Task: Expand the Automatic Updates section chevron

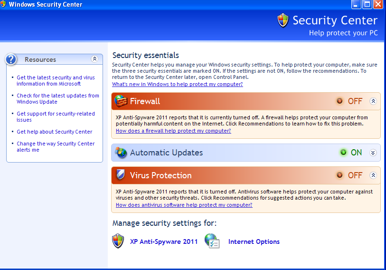Action: click(x=373, y=153)
